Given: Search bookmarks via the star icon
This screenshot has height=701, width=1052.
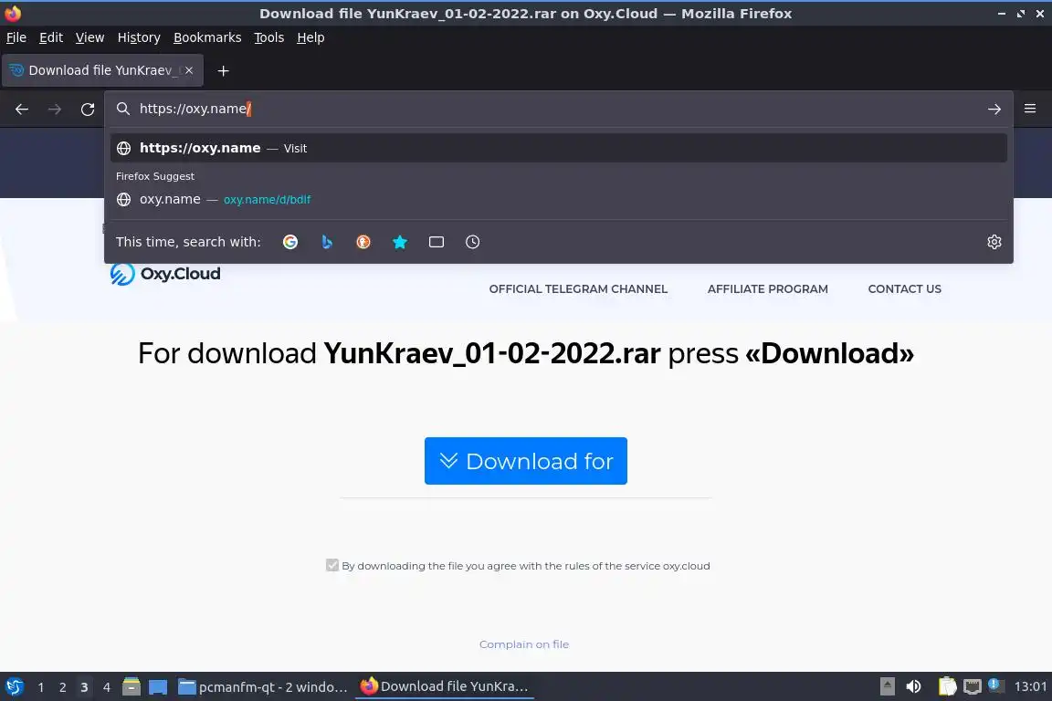Looking at the screenshot, I should 400,242.
